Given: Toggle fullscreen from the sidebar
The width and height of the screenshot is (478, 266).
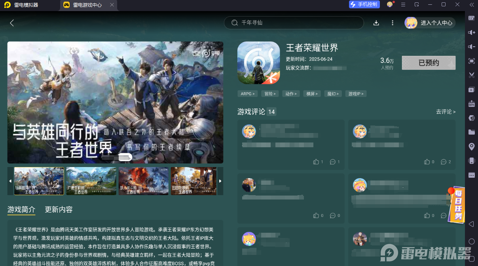Looking at the screenshot, I should click(471, 61).
